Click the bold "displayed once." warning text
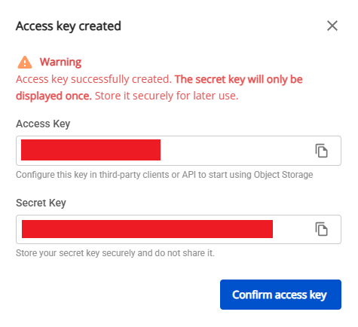The height and width of the screenshot is (327, 358). click(x=54, y=96)
